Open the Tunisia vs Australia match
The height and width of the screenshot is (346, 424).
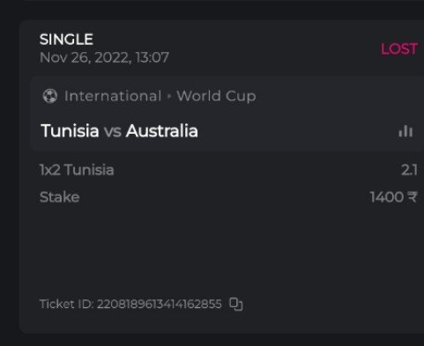119,130
